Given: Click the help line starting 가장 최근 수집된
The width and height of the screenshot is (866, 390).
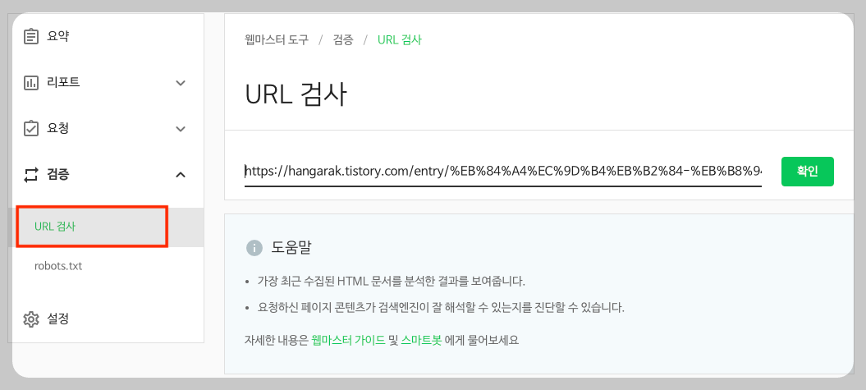Looking at the screenshot, I should (x=392, y=281).
